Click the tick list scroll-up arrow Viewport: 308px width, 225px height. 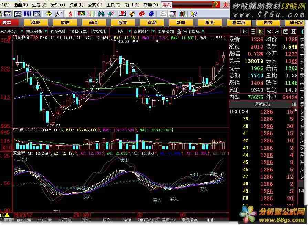[x=296, y=110]
